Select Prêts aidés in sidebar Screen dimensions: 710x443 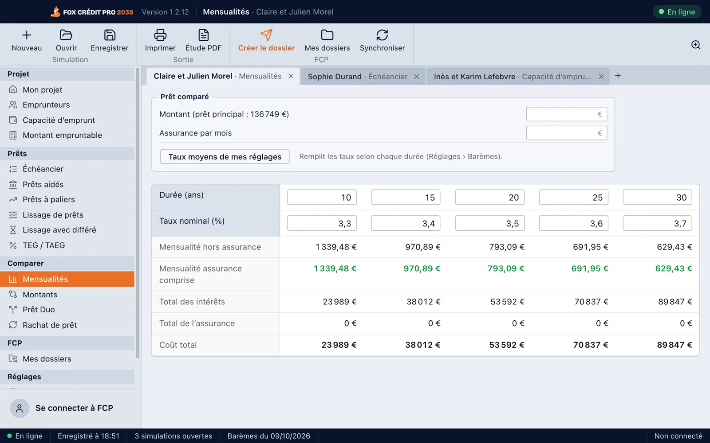[67, 184]
